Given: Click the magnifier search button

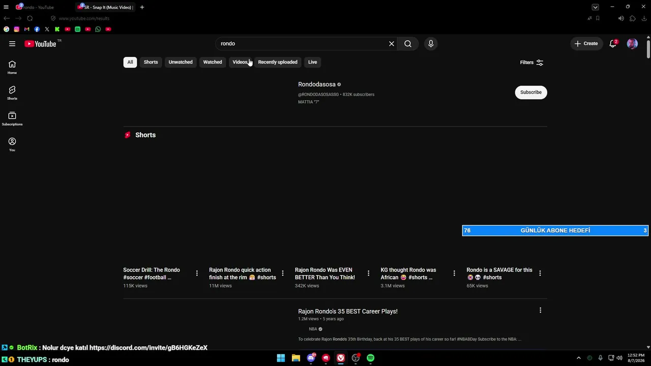Looking at the screenshot, I should tap(408, 44).
